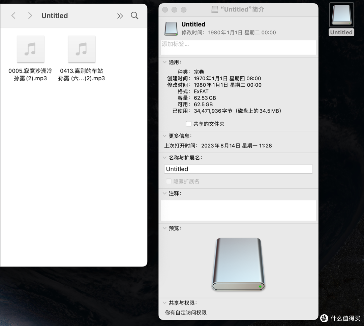Toggle the 共享的文件夹 checkbox
Screen dimensions: 364x326
click(189, 124)
